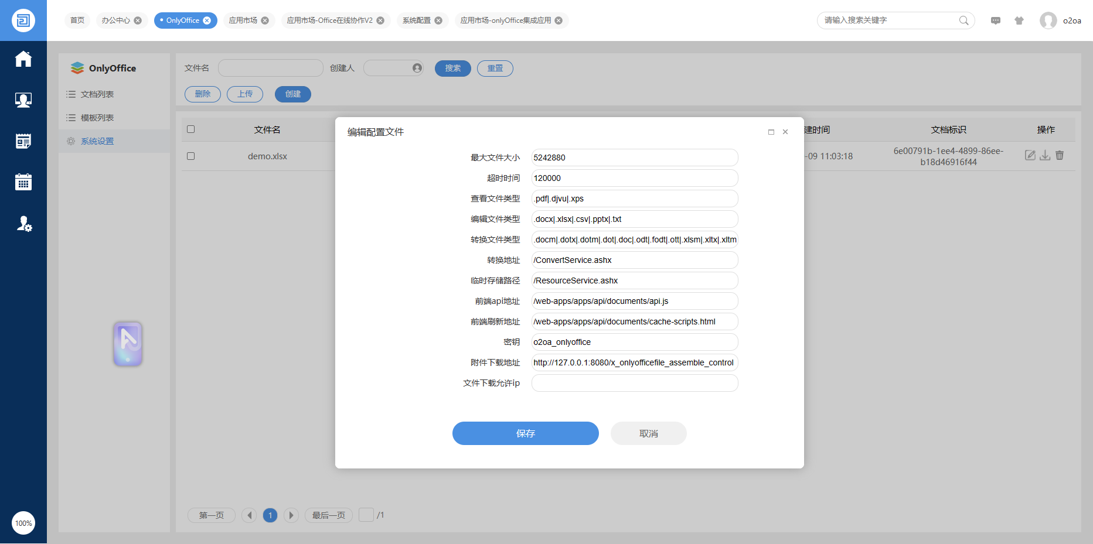Click the O2OA logo at top left
This screenshot has width=1093, height=544.
23,20
